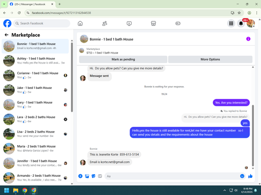This screenshot has height=195, width=261.
Task: Click the message with Jeanette Korte's phone number
Action: (114, 154)
